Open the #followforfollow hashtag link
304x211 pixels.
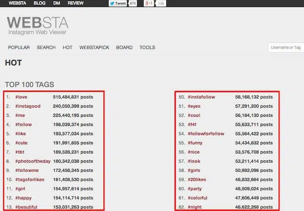coord(206,134)
